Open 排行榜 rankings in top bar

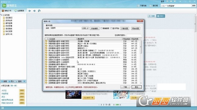pos(154,6)
